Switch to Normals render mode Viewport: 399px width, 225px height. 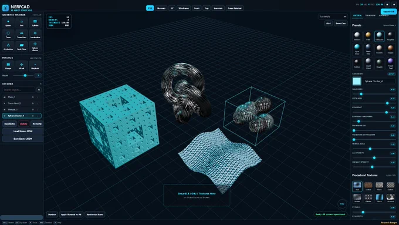click(161, 8)
